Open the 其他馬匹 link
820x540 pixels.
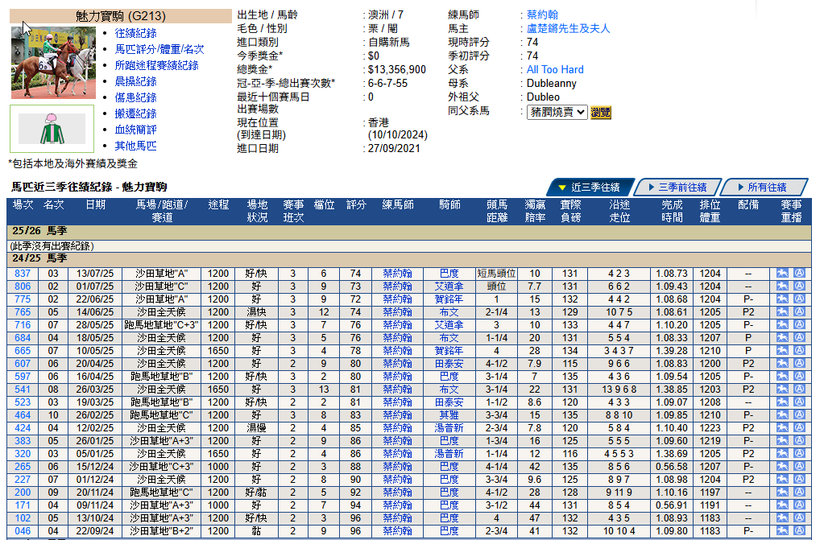(135, 146)
